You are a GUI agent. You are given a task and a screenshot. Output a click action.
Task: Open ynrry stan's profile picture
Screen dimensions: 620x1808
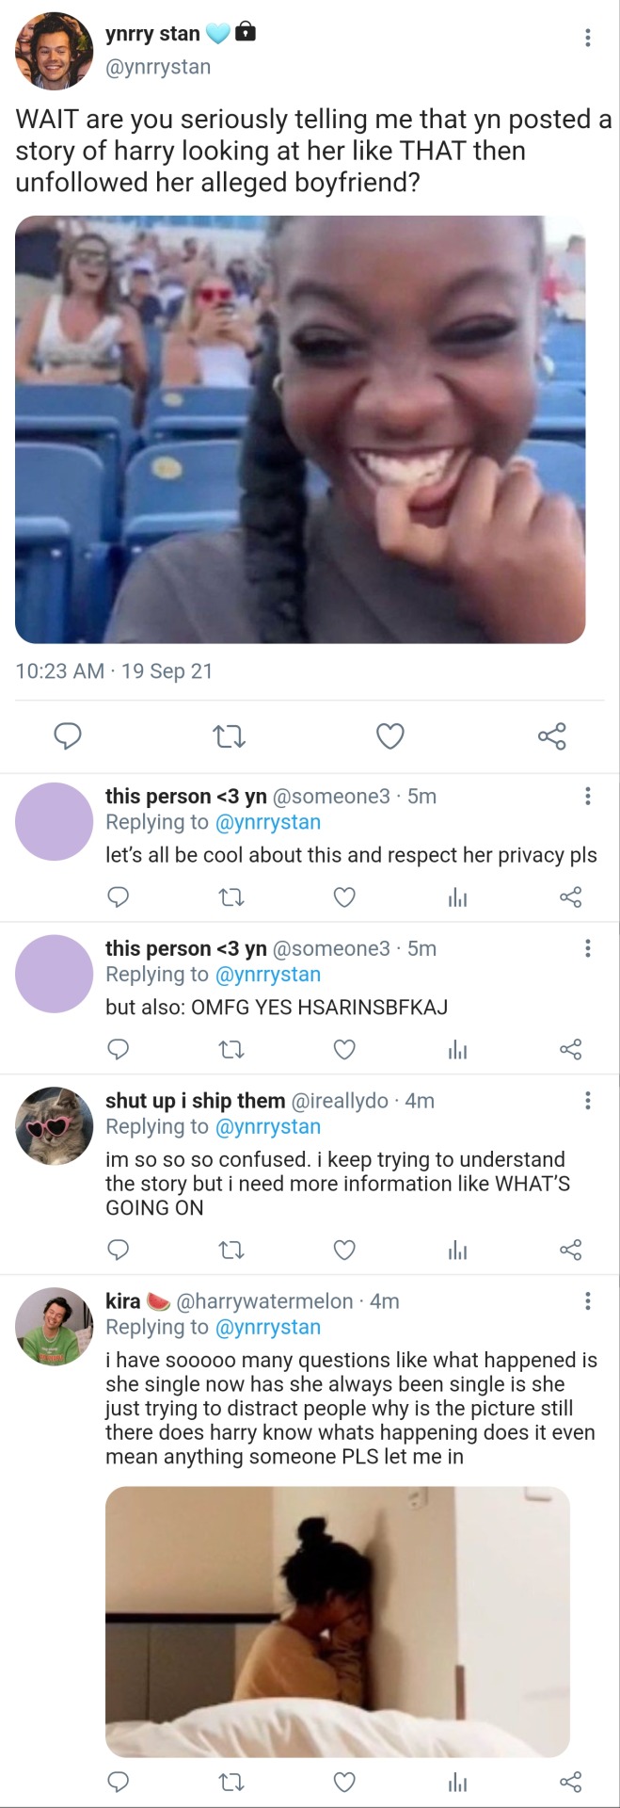pyautogui.click(x=54, y=51)
